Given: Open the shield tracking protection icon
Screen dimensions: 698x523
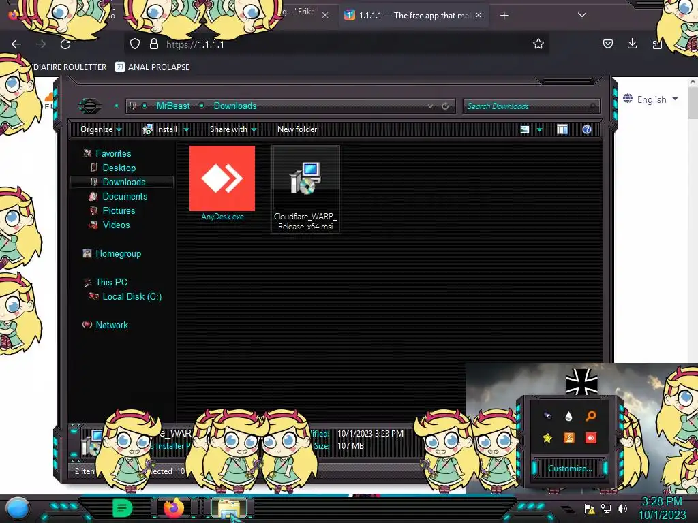Looking at the screenshot, I should (x=135, y=44).
